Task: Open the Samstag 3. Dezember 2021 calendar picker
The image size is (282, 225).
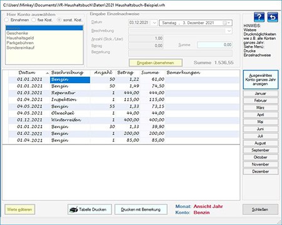Action: [226, 23]
